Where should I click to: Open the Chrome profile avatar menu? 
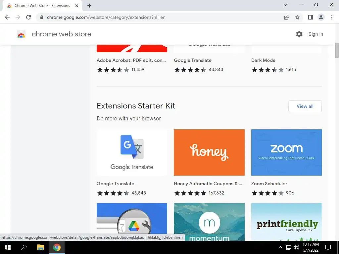(x=321, y=17)
